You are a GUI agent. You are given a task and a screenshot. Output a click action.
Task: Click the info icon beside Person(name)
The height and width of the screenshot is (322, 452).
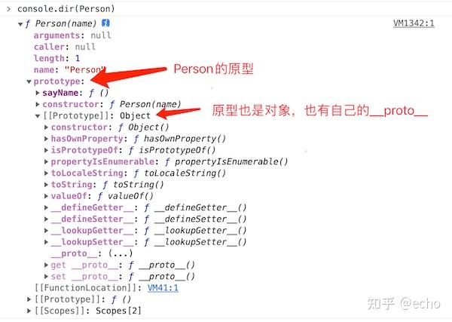click(x=105, y=23)
